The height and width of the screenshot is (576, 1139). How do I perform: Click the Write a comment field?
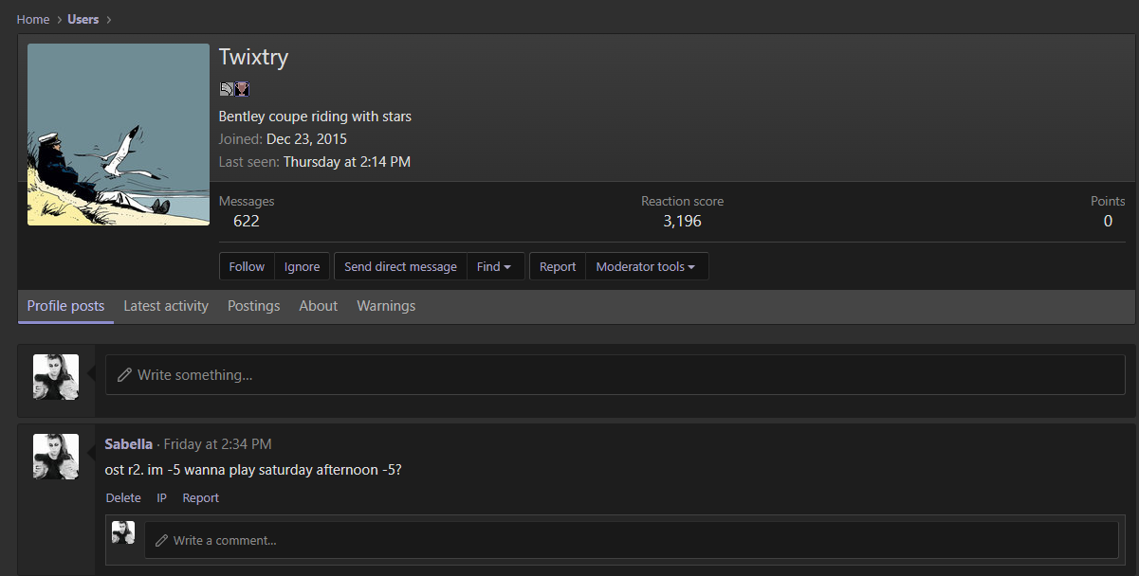(x=631, y=540)
